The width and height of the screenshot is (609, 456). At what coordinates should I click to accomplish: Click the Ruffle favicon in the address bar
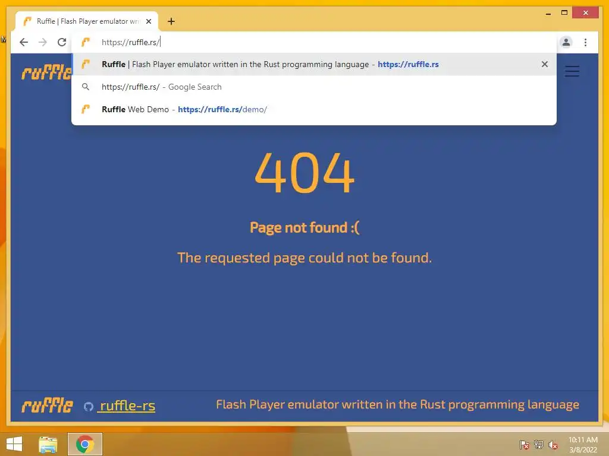[x=86, y=42]
